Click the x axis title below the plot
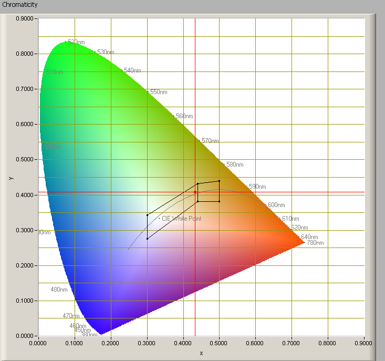385x361 pixels. (201, 353)
